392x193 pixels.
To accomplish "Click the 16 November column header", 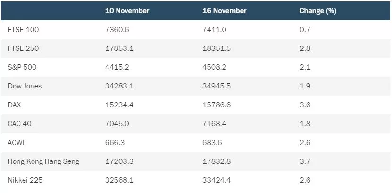I will [x=224, y=11].
